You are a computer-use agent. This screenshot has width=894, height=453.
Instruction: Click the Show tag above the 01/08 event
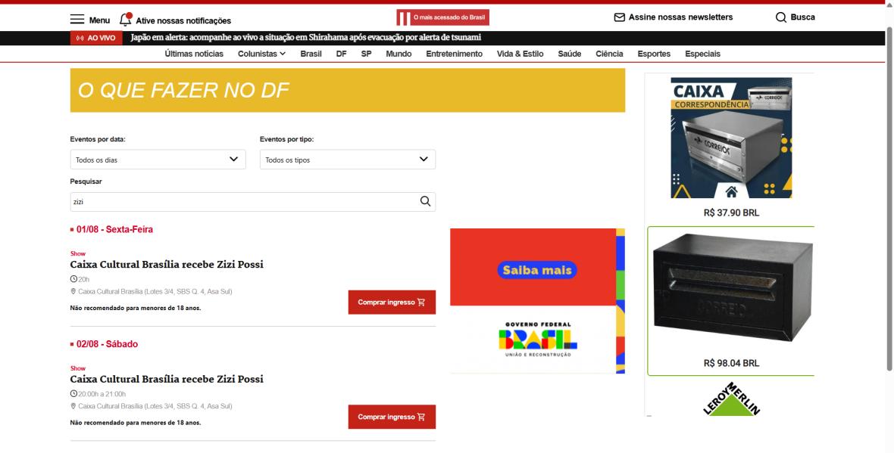(x=78, y=253)
